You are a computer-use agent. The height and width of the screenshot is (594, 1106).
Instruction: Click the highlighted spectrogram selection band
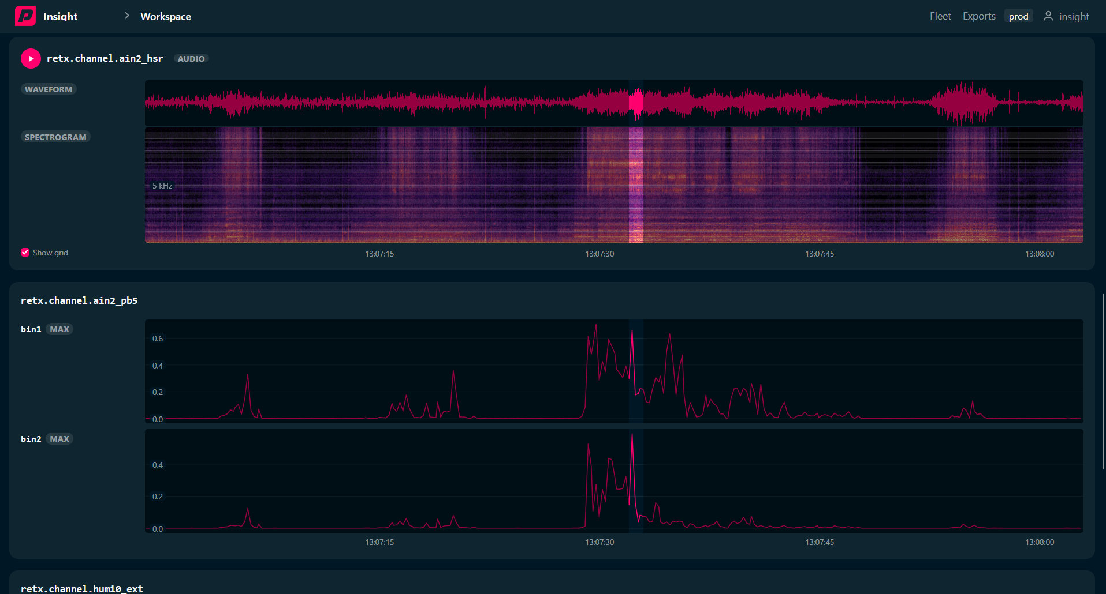[x=636, y=185]
